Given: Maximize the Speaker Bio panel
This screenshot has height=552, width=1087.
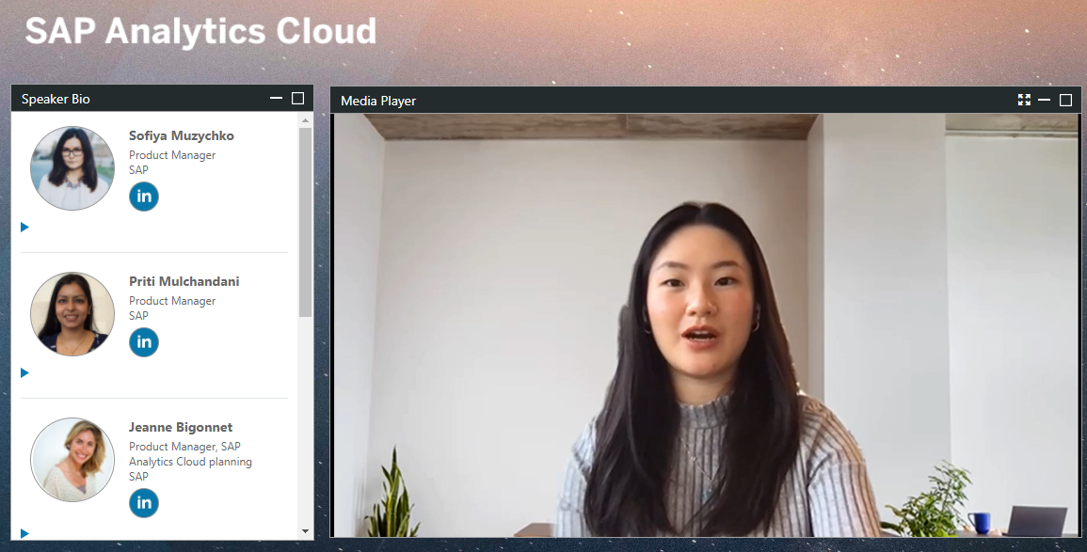Looking at the screenshot, I should [x=298, y=98].
